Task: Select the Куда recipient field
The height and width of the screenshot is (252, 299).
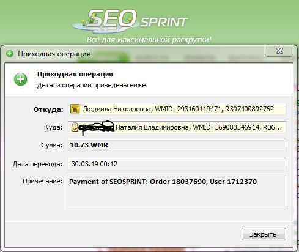Action: 177,127
